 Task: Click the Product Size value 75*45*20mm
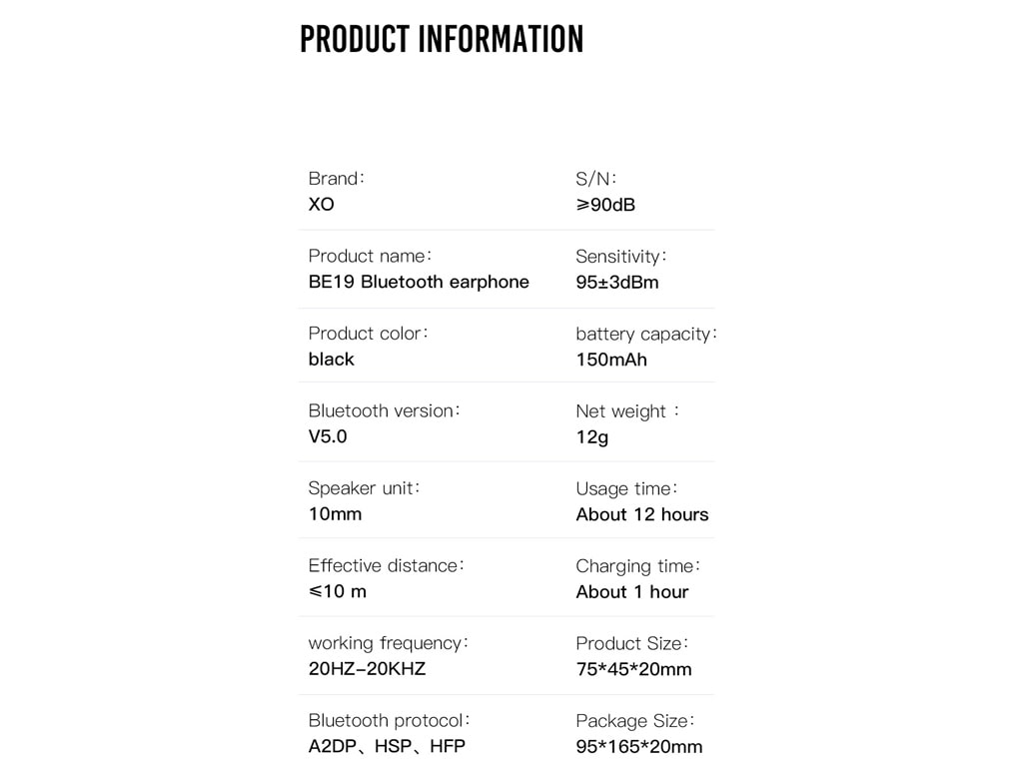click(x=633, y=669)
